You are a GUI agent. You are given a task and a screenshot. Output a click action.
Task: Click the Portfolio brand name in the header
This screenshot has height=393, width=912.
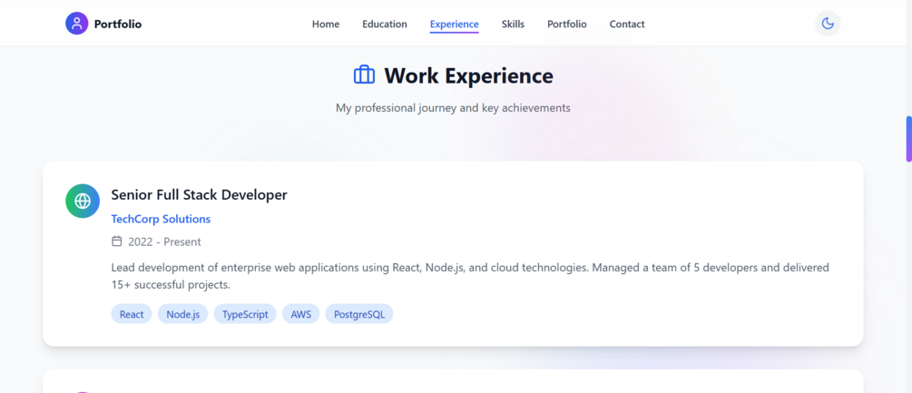tap(117, 24)
